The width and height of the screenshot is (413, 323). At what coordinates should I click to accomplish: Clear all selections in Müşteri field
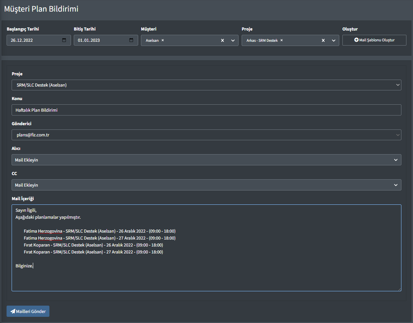[223, 40]
